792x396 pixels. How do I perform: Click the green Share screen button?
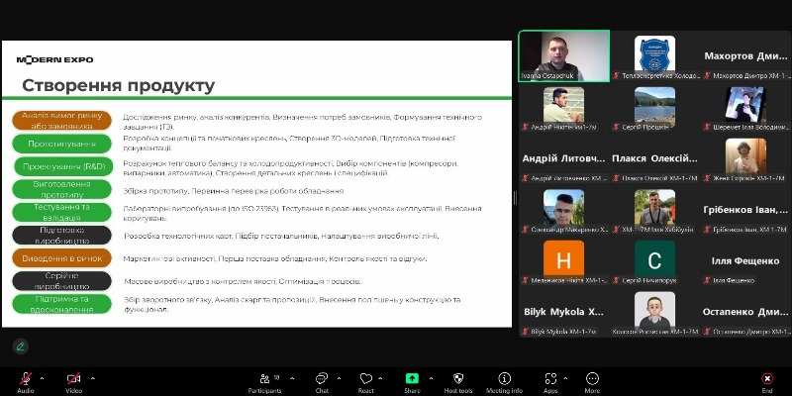[x=412, y=382]
